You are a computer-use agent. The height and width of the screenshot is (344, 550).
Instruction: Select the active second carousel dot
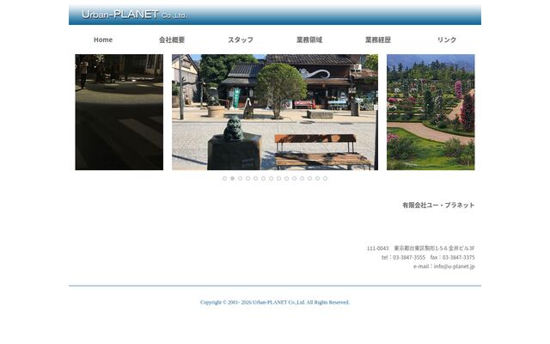(x=232, y=179)
